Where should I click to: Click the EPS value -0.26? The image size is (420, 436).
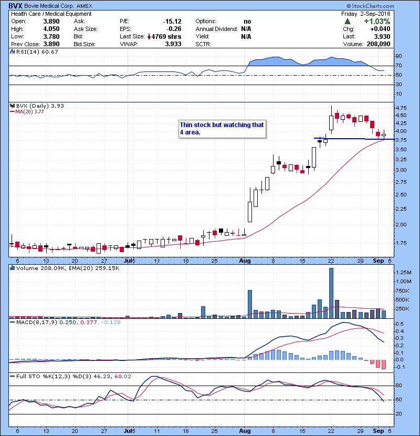point(174,29)
